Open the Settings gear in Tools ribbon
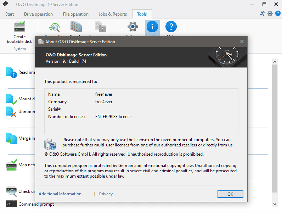282x212 pixels. [x=133, y=27]
